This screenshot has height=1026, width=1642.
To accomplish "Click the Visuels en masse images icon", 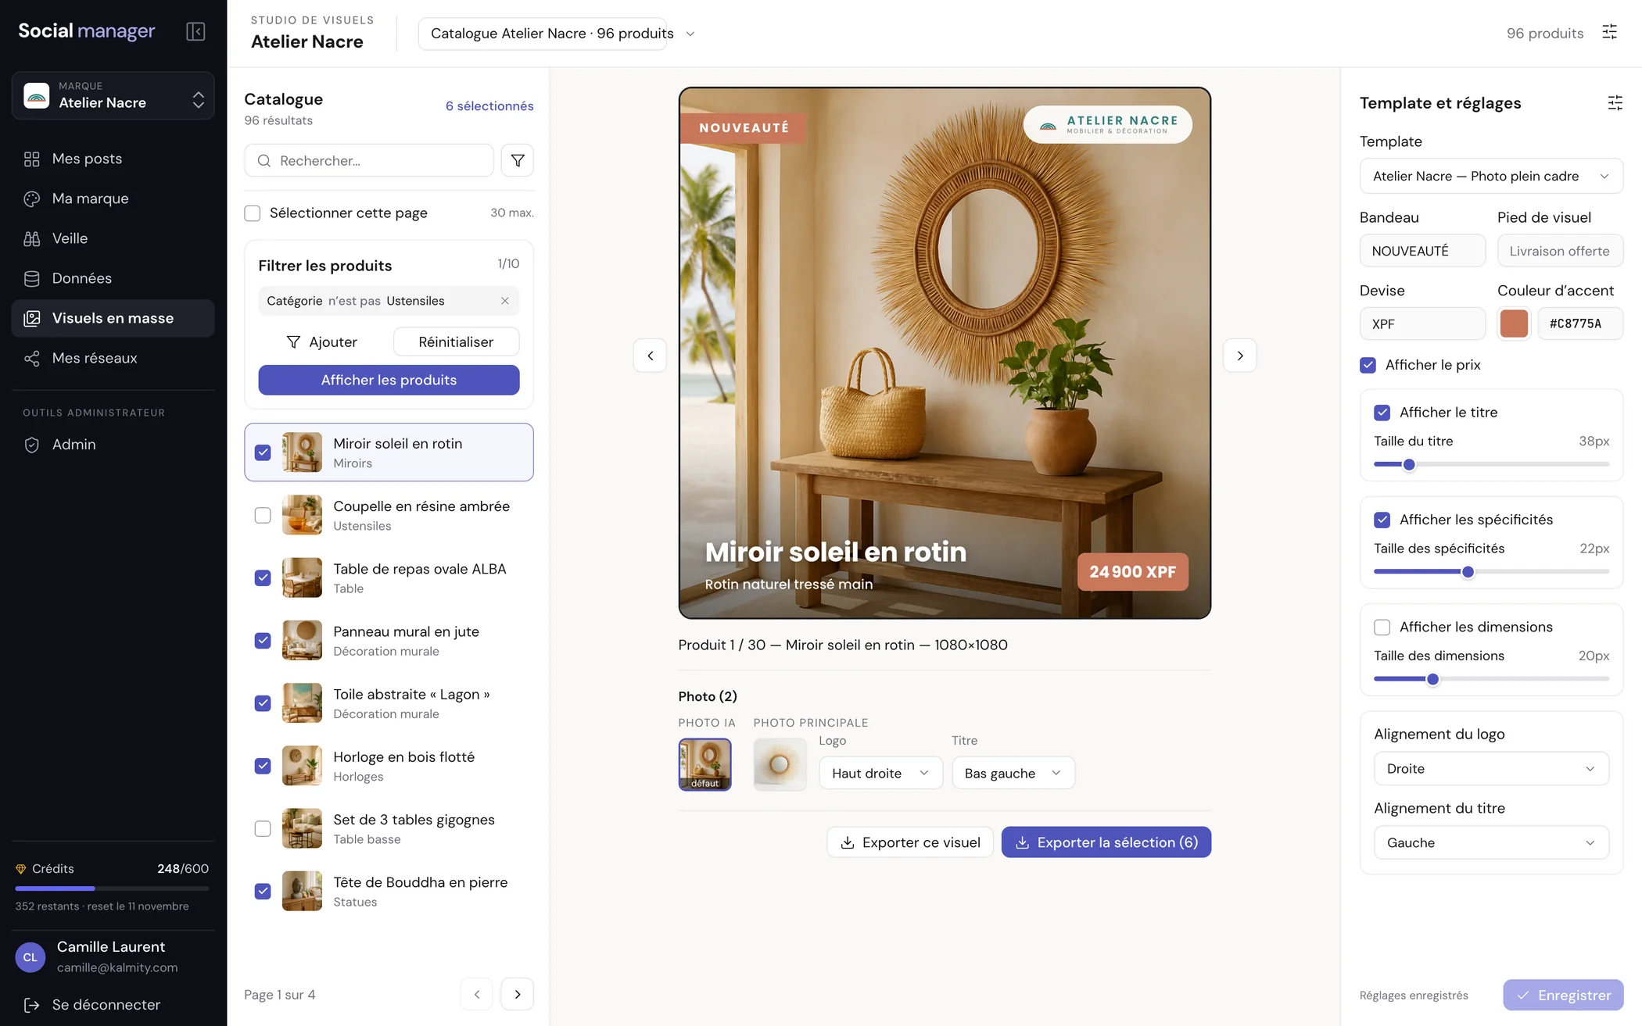I will (x=32, y=318).
